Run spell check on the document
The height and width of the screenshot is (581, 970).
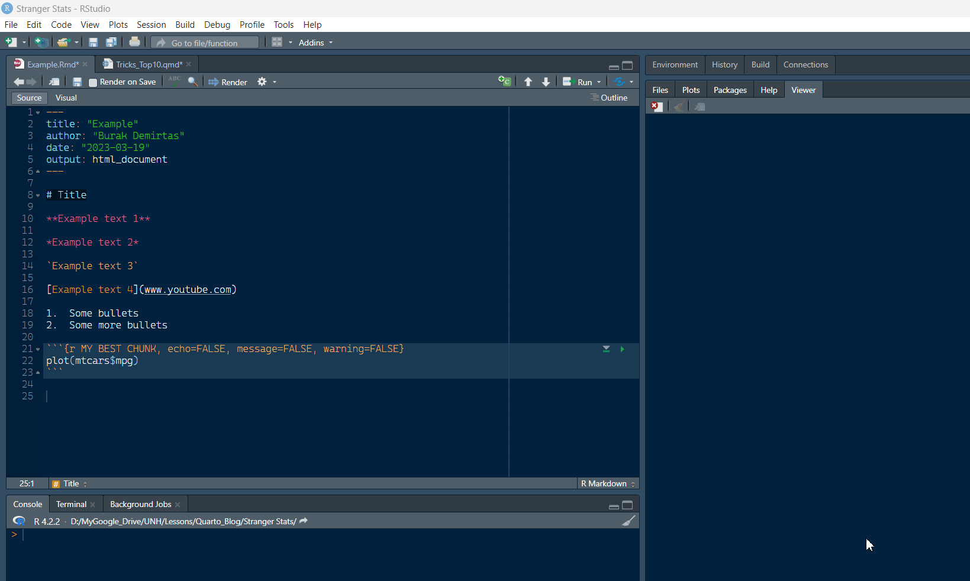[x=175, y=81]
